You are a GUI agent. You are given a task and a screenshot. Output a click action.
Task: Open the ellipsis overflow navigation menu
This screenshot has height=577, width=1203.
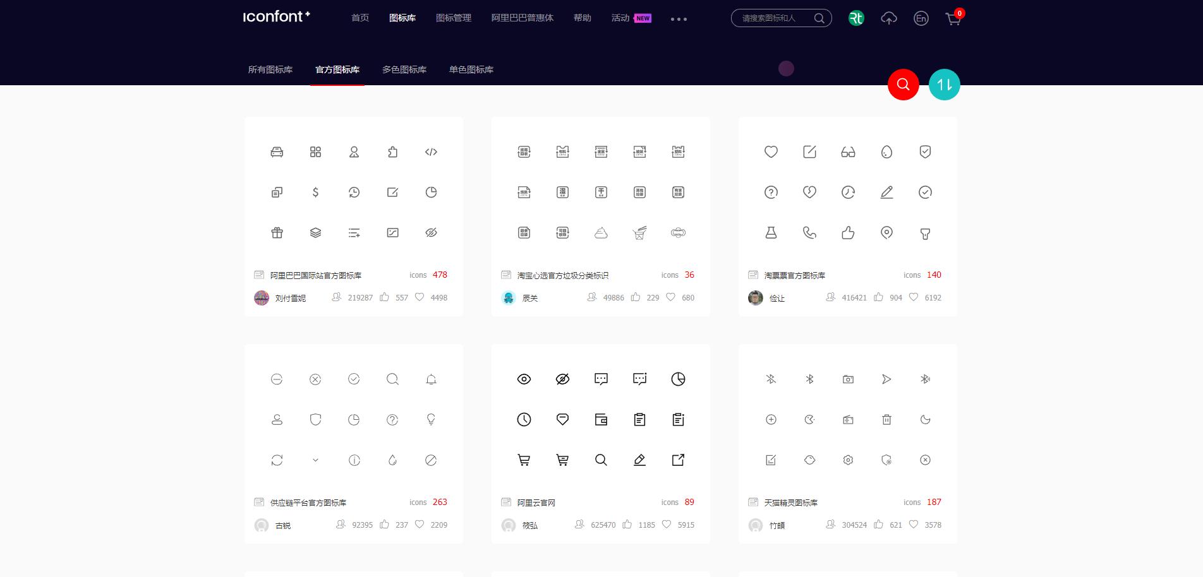point(679,19)
